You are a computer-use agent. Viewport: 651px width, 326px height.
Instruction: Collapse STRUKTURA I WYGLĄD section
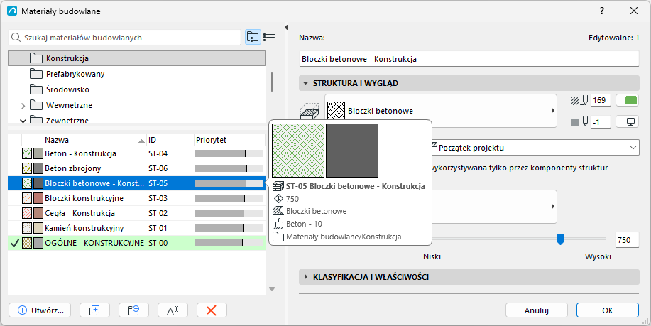(306, 83)
